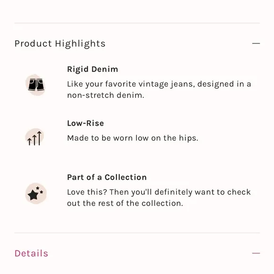Click the stars collection icon
The height and width of the screenshot is (274, 274).
point(36,193)
